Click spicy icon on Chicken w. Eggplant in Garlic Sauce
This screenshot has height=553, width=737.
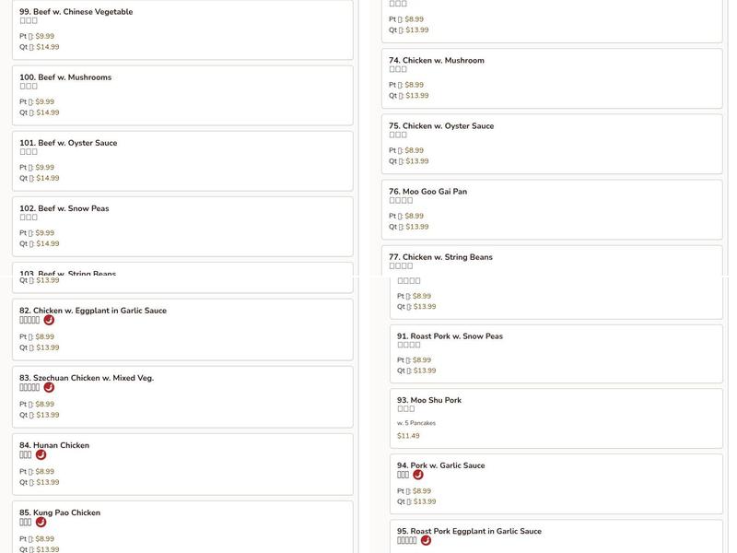[49, 321]
